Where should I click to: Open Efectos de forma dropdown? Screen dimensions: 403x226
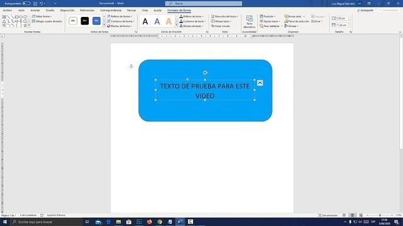(120, 26)
